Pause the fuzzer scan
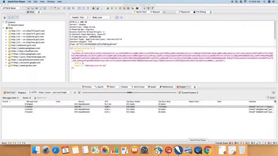 (x=75, y=92)
